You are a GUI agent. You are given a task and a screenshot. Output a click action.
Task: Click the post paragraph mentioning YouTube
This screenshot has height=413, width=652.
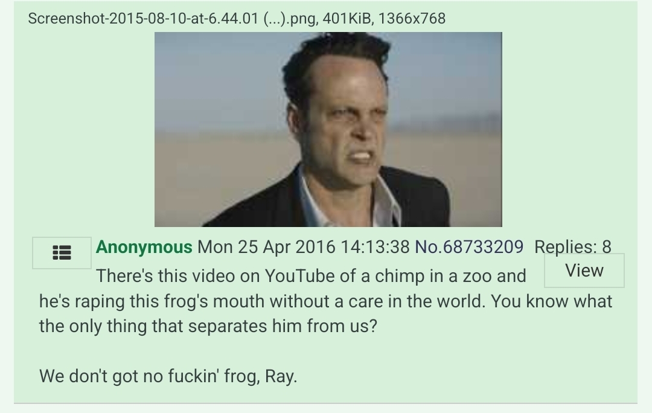coord(325,301)
